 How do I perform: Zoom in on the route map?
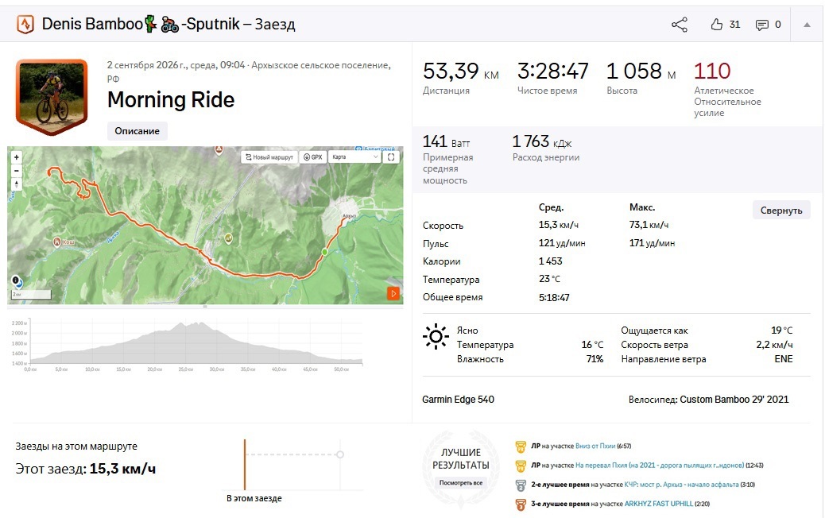[x=17, y=157]
